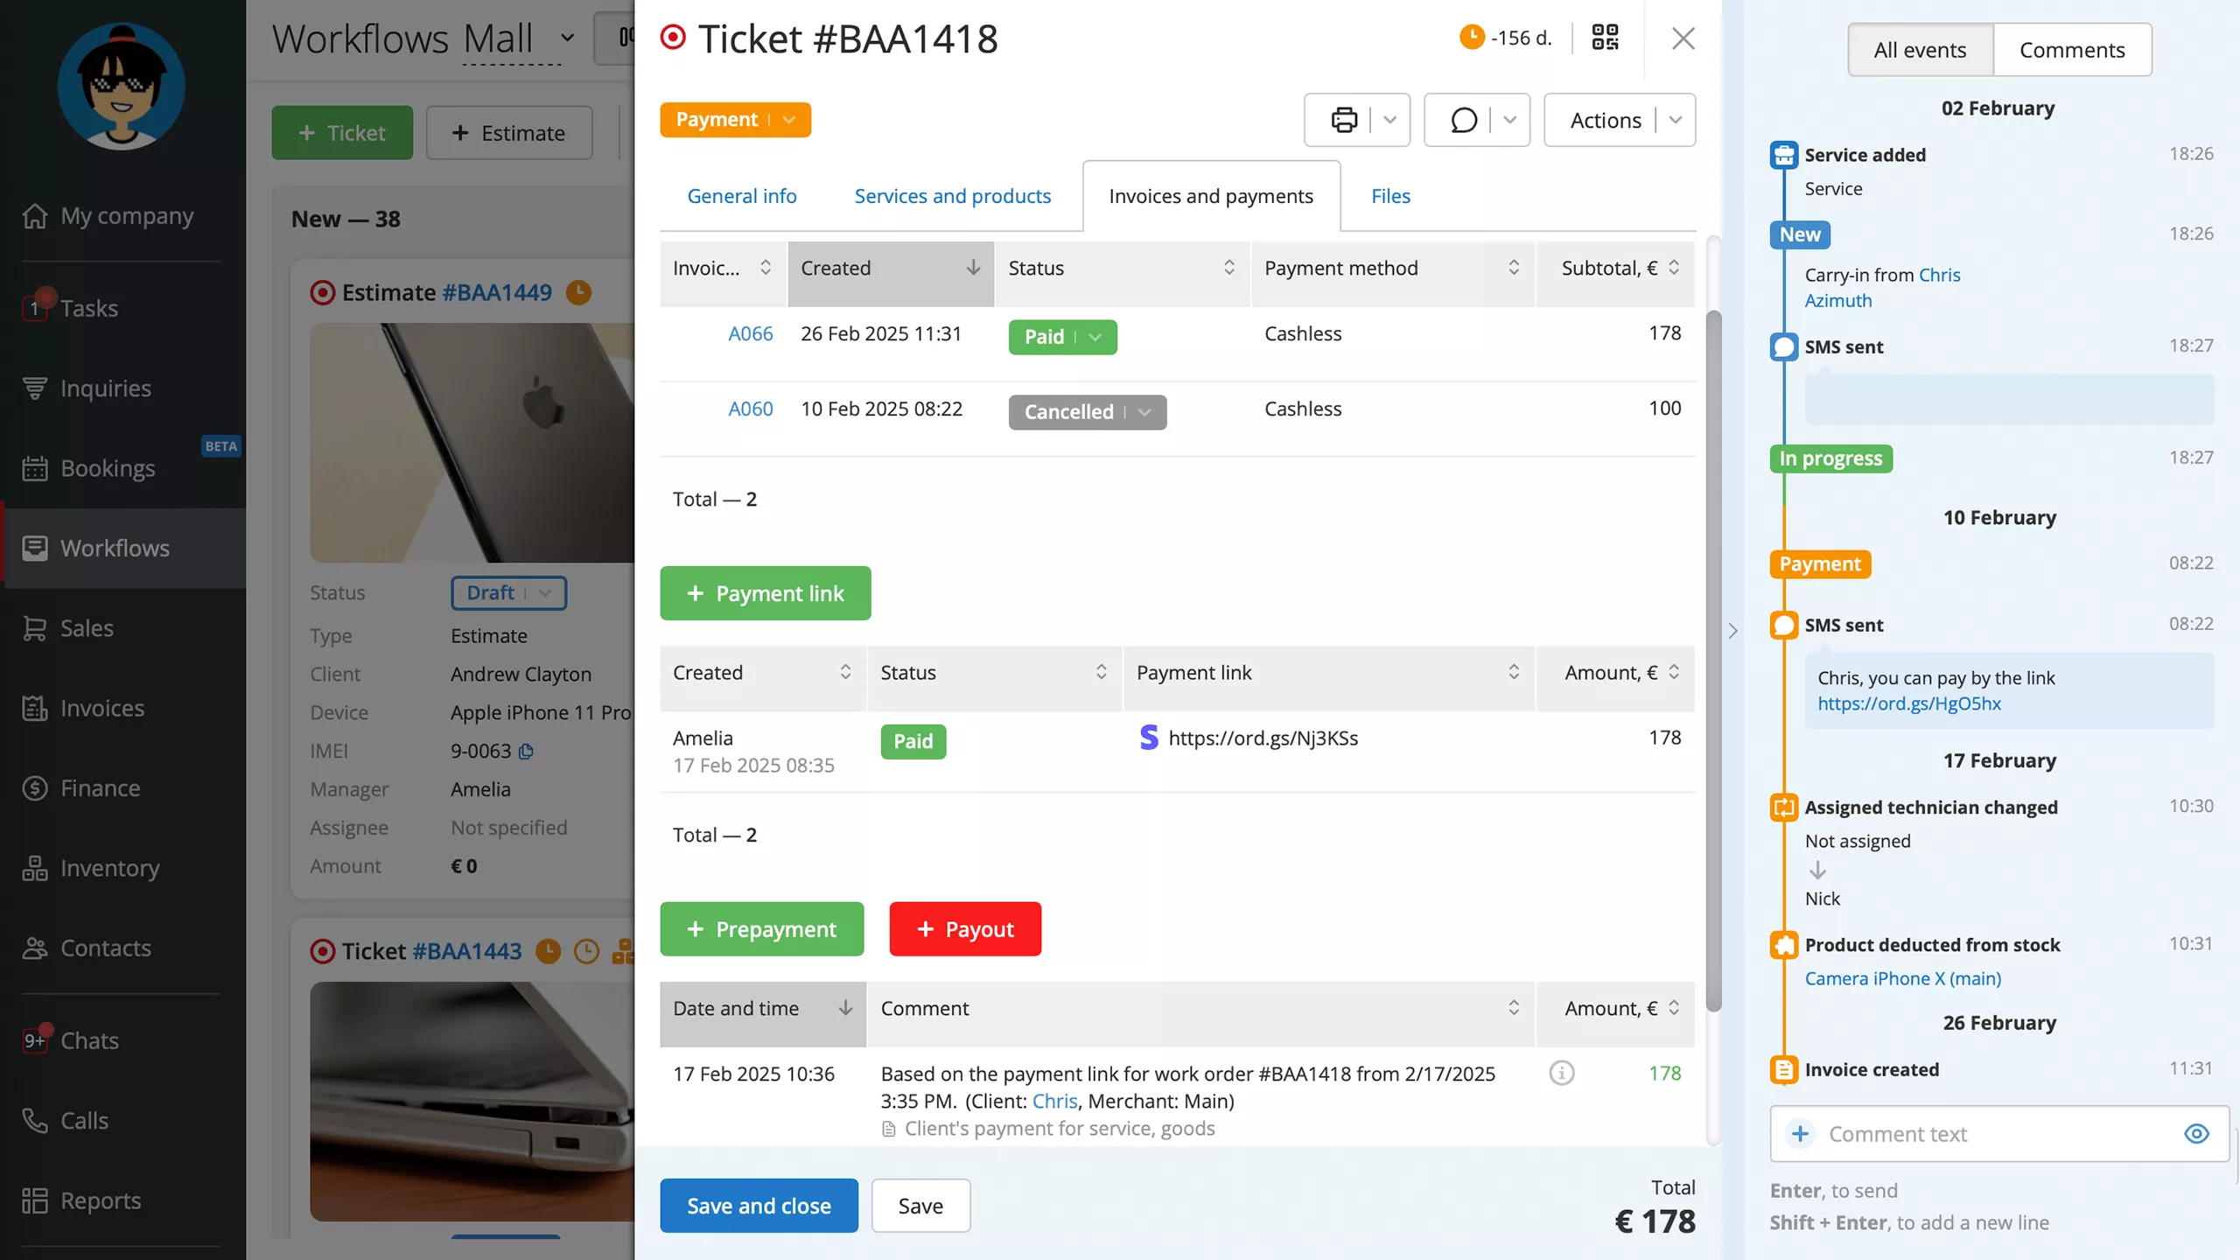Copy the IMEI number 9-0063
Viewport: 2240px width, 1260px height.
click(526, 752)
